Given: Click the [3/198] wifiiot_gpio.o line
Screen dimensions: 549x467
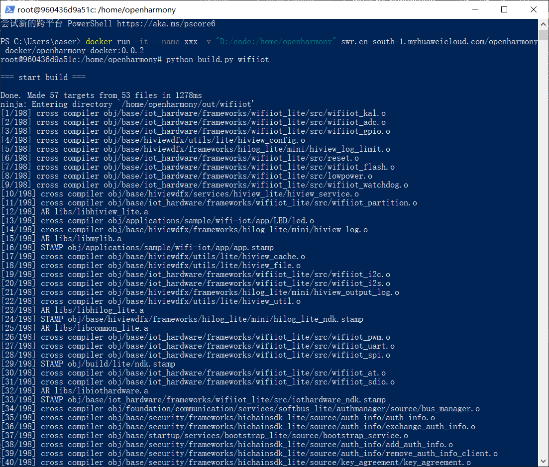Looking at the screenshot, I should 196,131.
